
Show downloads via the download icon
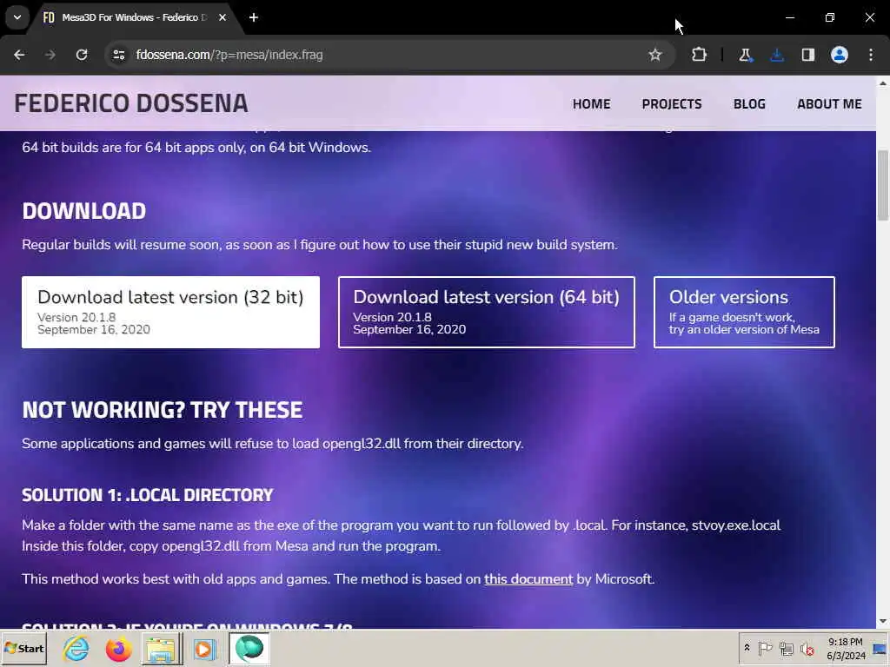(x=777, y=55)
